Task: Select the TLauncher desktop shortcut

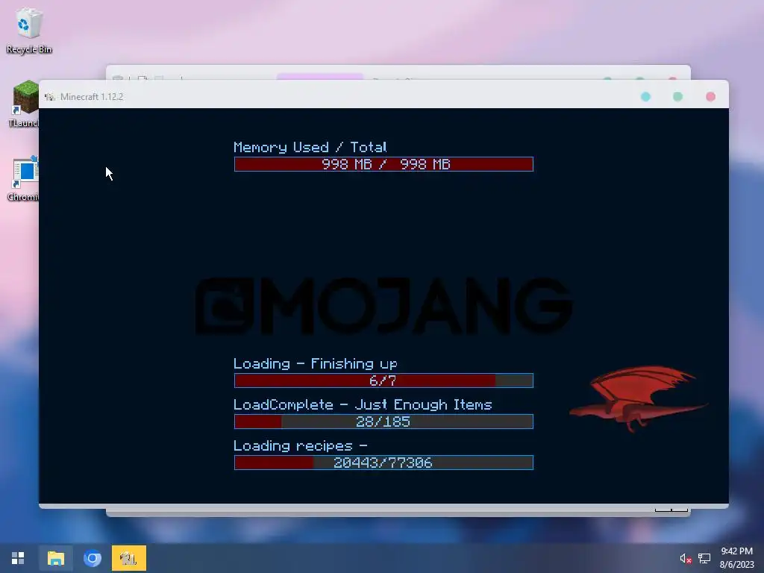Action: coord(24,104)
